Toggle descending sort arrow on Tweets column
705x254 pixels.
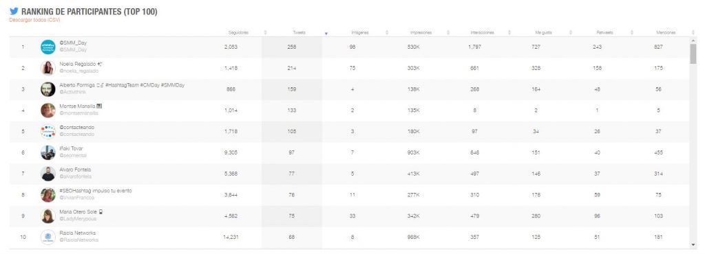click(x=326, y=34)
